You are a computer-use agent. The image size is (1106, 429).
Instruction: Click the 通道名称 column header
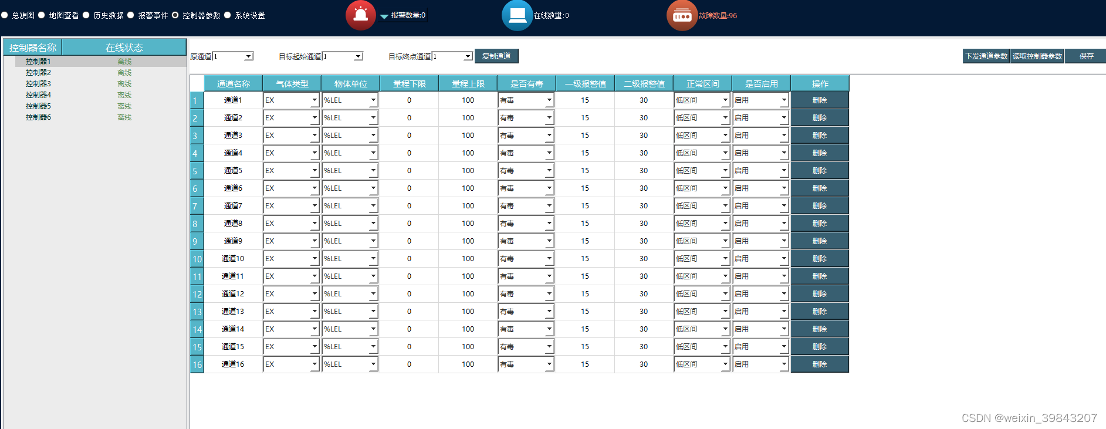[x=233, y=84]
